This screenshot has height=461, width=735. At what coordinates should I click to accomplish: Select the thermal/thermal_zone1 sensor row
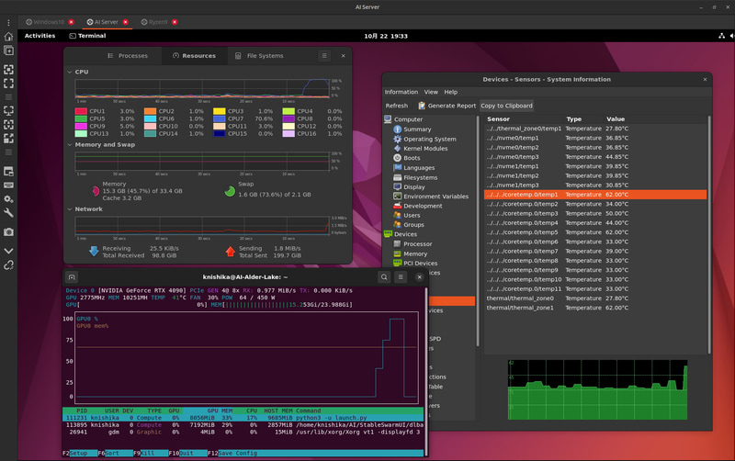pos(595,308)
